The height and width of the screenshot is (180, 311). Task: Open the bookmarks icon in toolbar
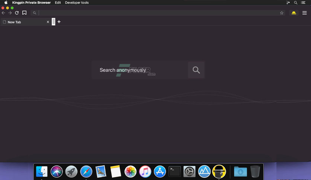click(x=25, y=13)
